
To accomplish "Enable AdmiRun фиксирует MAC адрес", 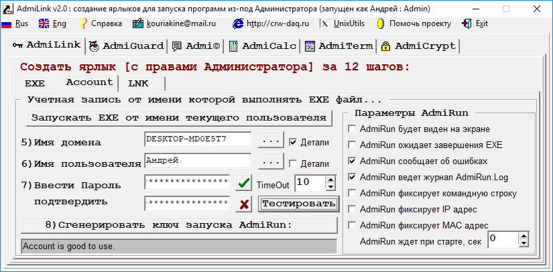I will click(x=352, y=226).
